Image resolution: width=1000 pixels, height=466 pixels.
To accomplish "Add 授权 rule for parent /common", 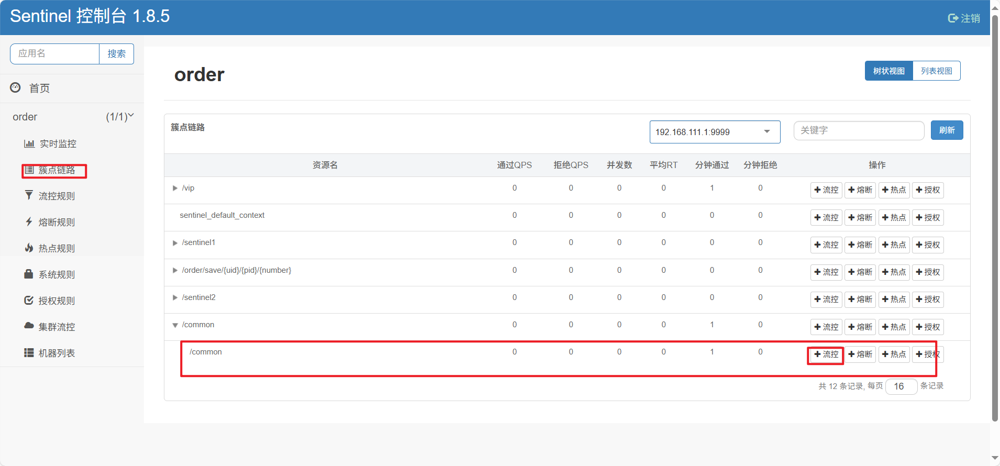I will (928, 327).
